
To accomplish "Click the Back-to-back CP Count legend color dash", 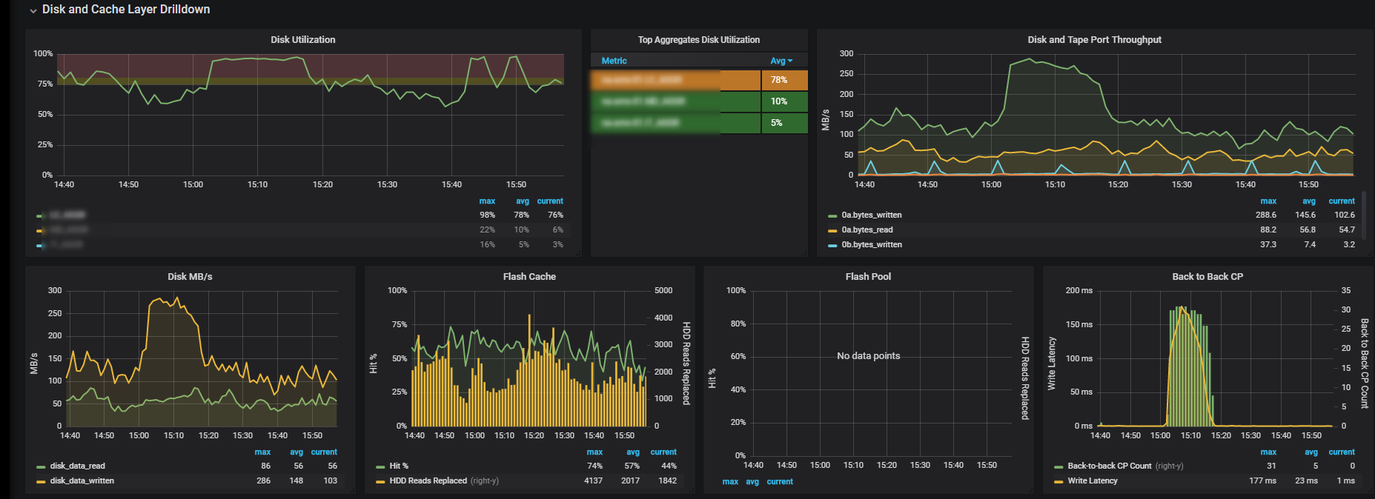I will (x=1058, y=466).
